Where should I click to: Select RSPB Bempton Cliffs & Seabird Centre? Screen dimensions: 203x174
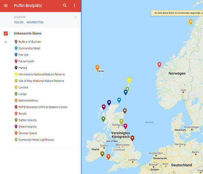[41, 107]
